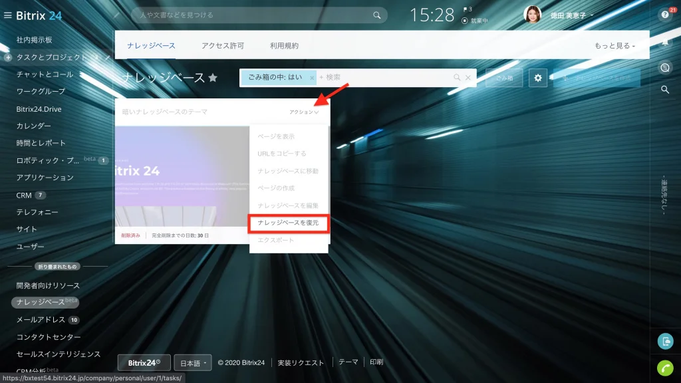The height and width of the screenshot is (383, 681).
Task: Open the 日本語 language dropdown
Action: 193,362
